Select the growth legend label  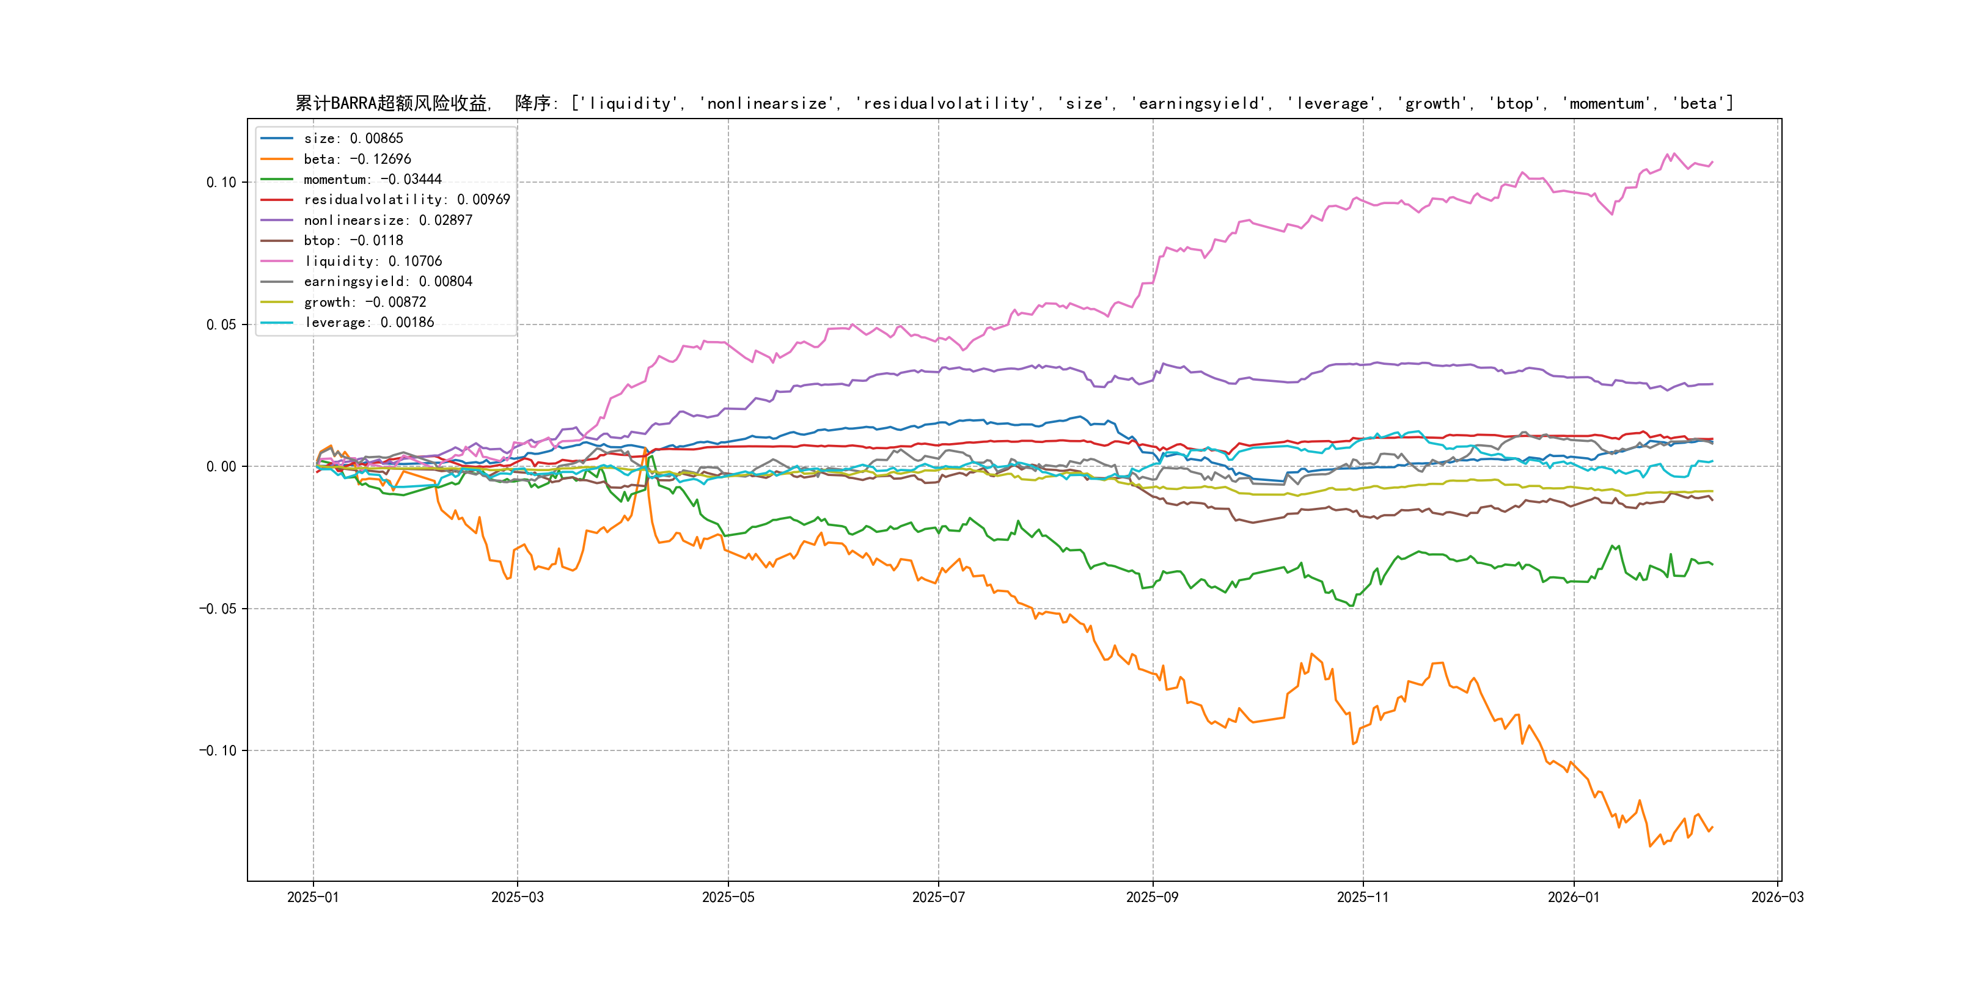click(x=364, y=302)
